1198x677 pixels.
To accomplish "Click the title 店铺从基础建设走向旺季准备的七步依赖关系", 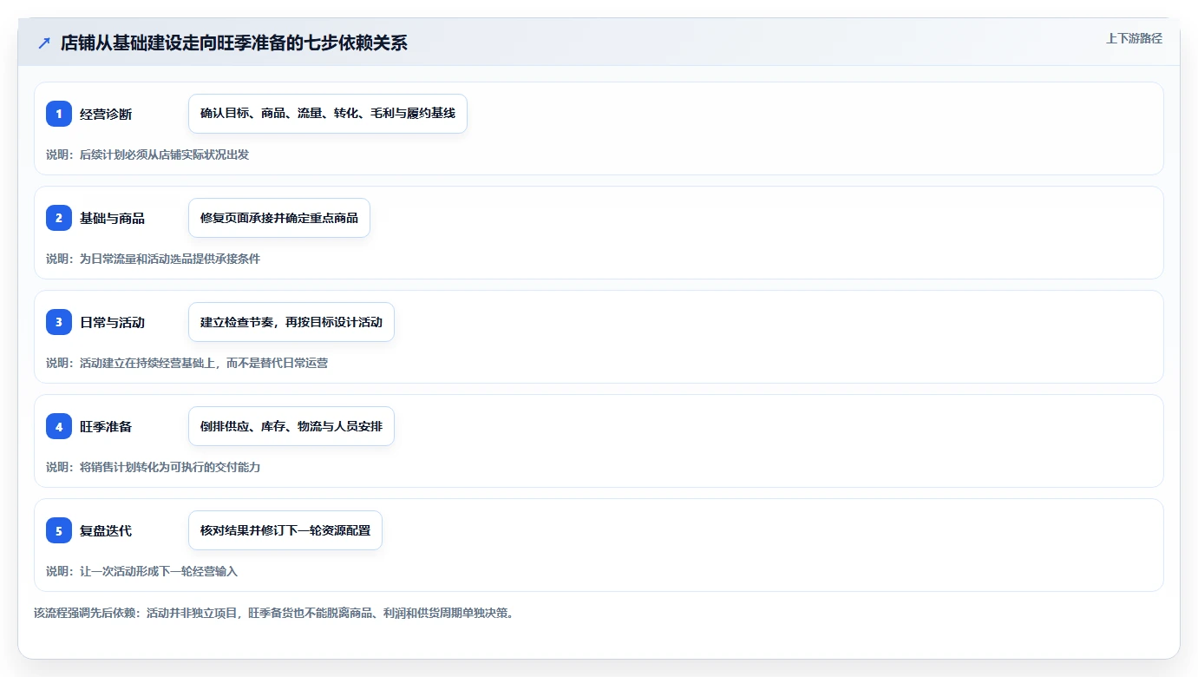I will (233, 43).
